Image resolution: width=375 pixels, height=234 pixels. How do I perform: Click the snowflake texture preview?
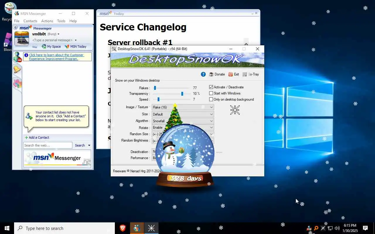(235, 110)
